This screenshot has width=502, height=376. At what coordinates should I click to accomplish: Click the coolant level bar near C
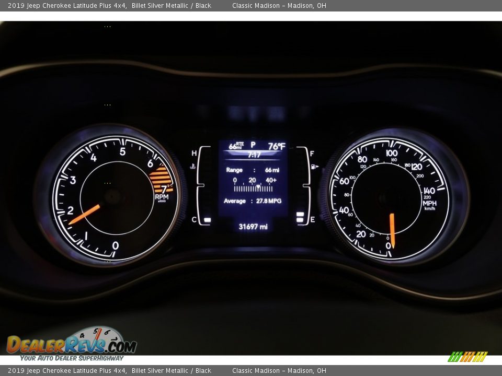click(x=207, y=220)
